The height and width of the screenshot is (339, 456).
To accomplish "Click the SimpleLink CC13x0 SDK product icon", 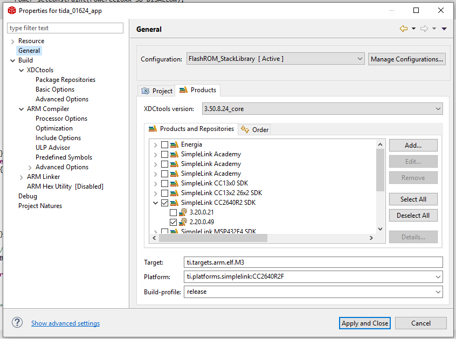I will (174, 183).
